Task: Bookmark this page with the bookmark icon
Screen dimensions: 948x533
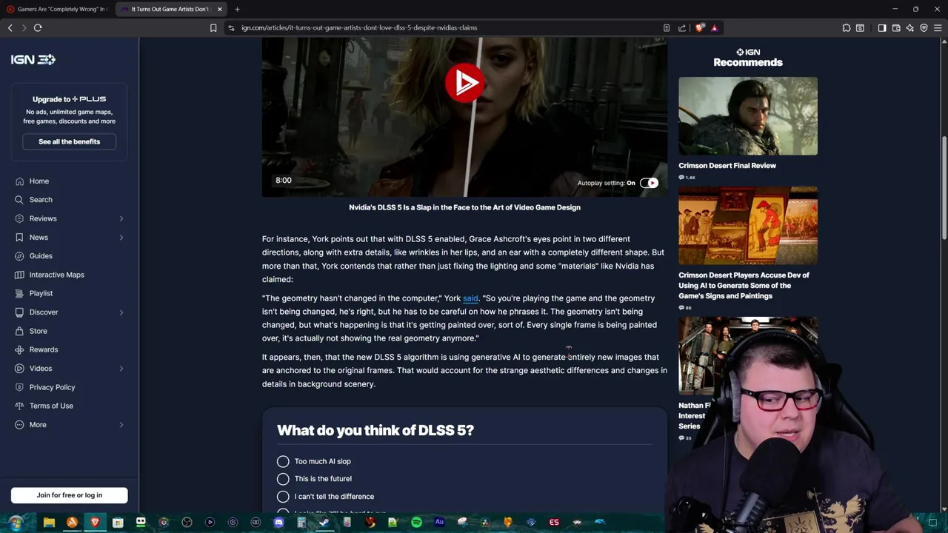Action: pos(213,27)
